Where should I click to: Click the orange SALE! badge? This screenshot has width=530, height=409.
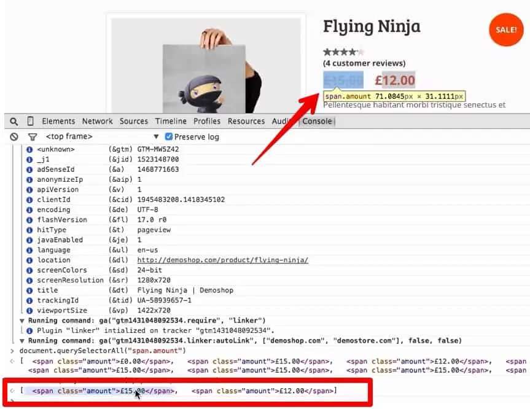tap(505, 29)
